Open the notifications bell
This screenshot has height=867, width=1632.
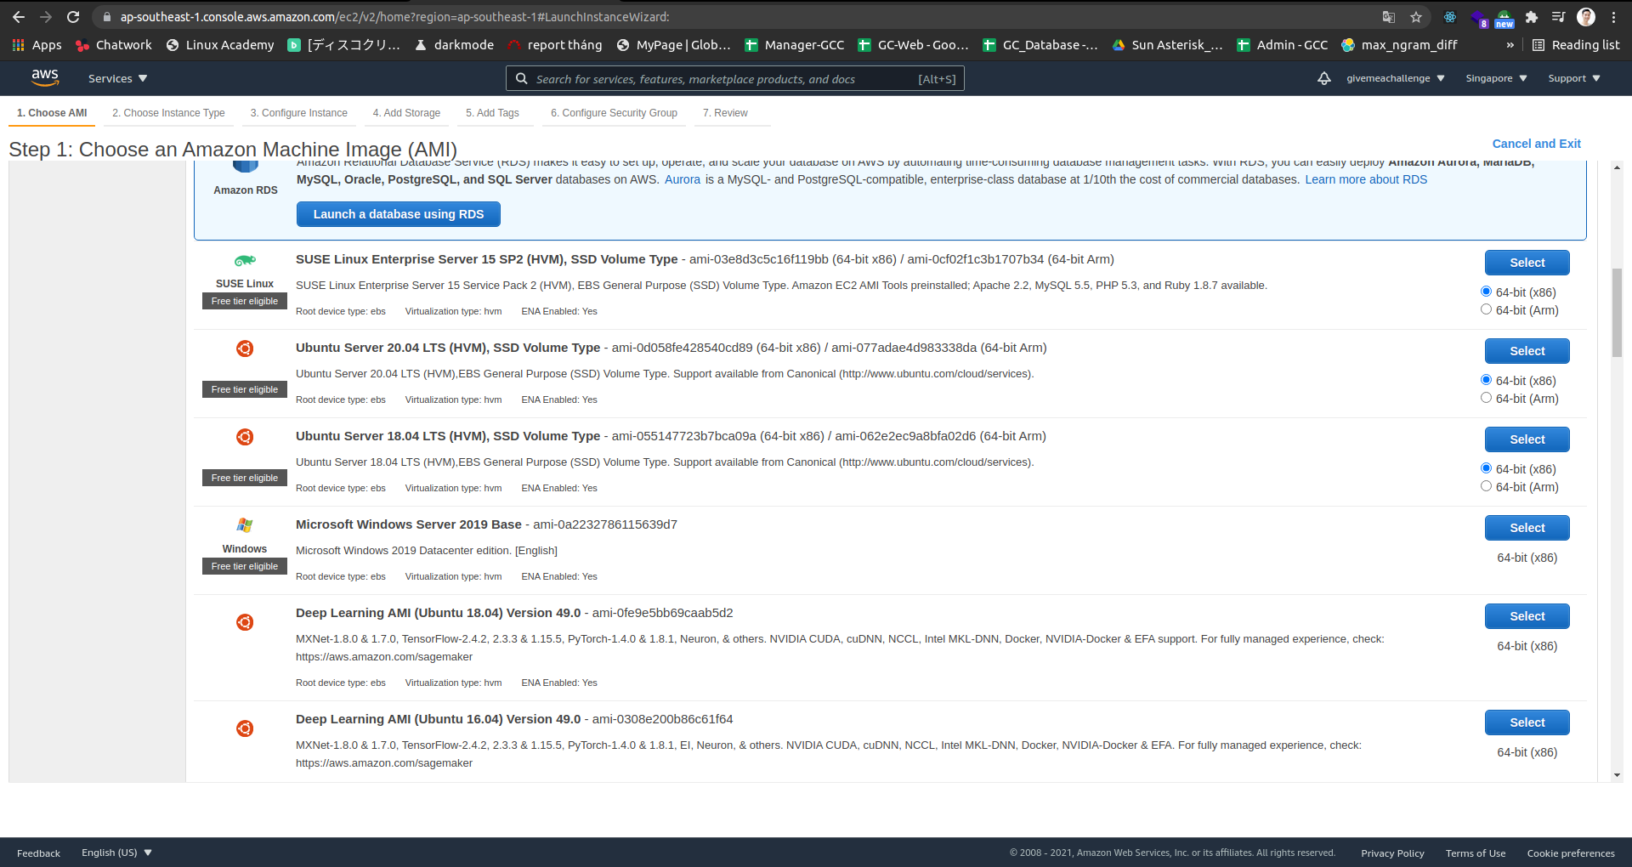click(x=1324, y=78)
